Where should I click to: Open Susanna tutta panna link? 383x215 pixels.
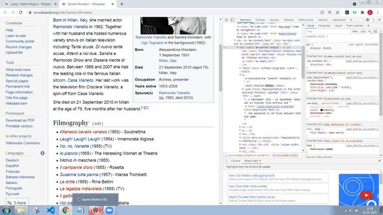pos(79,175)
